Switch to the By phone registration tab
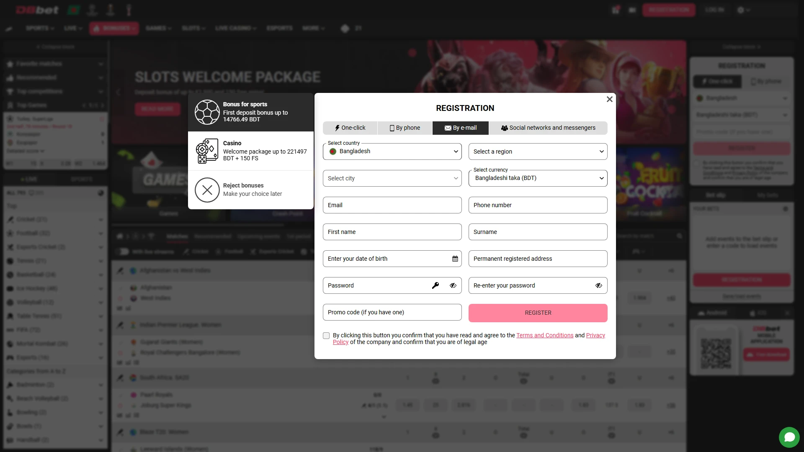This screenshot has width=804, height=452. click(404, 128)
